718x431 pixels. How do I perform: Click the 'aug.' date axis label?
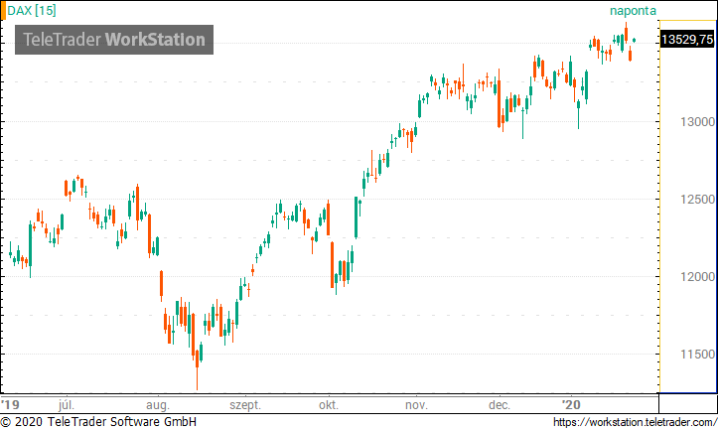point(158,405)
